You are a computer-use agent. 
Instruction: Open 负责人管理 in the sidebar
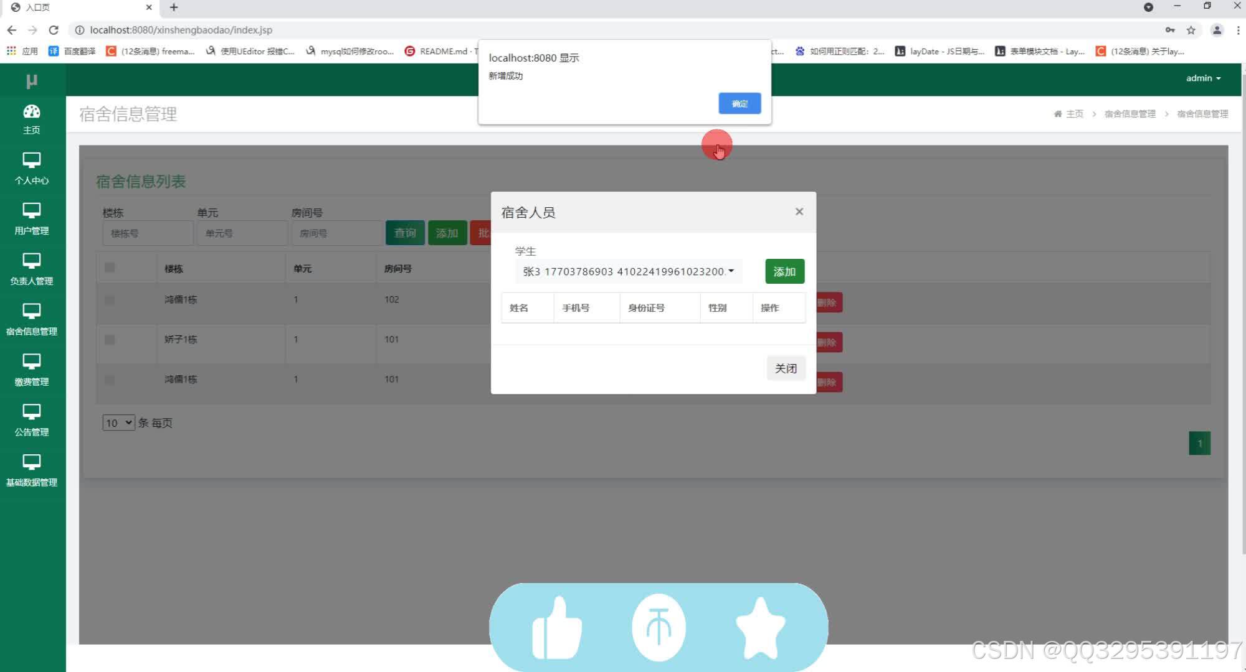[x=32, y=269]
